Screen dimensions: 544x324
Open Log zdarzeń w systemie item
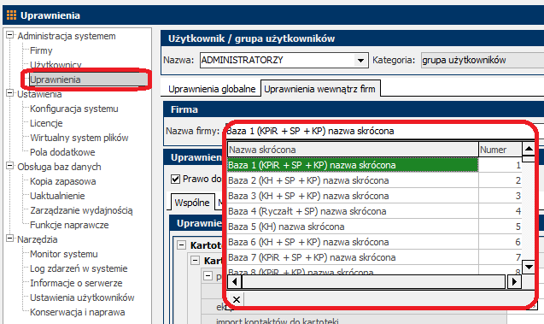coord(79,268)
